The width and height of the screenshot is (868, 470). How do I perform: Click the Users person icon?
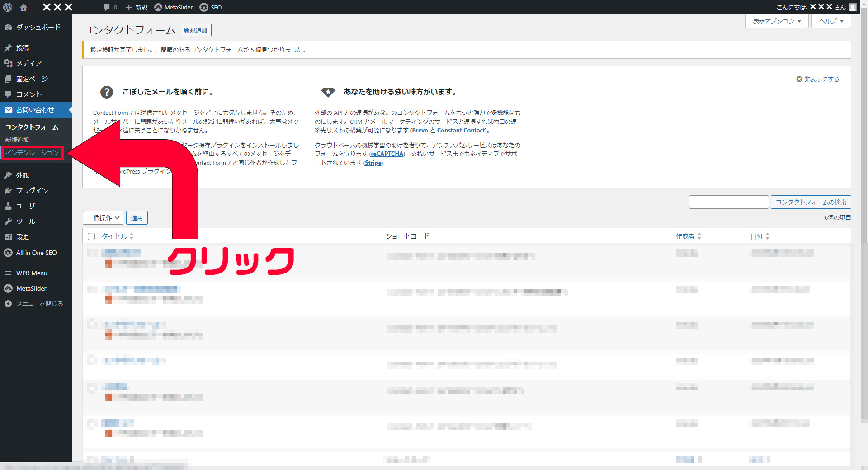(x=8, y=206)
